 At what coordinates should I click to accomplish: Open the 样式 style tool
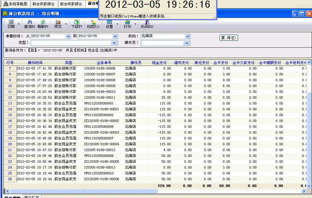pos(58,24)
